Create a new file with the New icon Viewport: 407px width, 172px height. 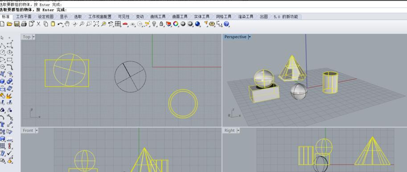[x=2, y=24]
